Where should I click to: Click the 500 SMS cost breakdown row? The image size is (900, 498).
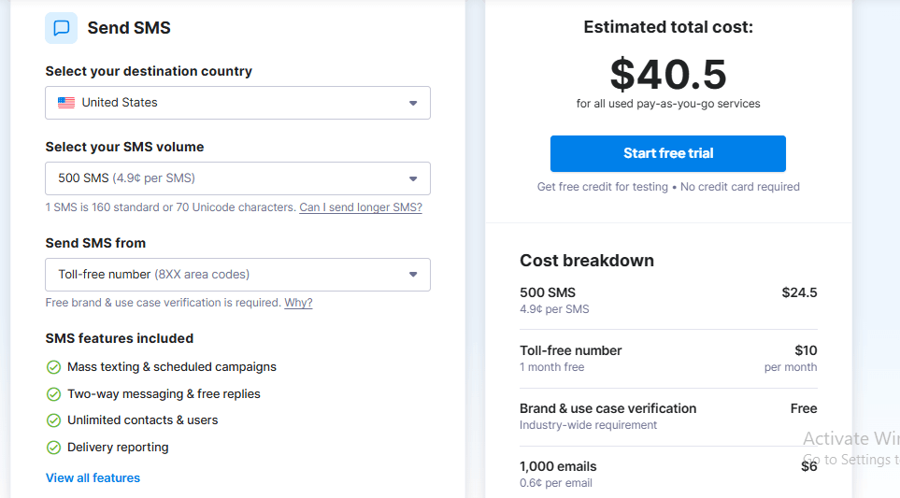tap(668, 301)
